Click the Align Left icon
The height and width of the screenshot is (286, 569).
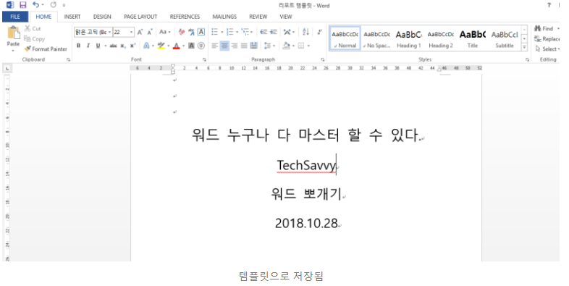click(215, 46)
